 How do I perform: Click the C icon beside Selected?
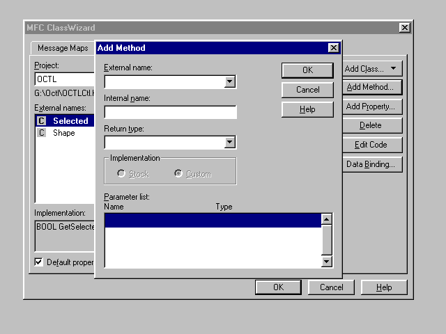41,121
